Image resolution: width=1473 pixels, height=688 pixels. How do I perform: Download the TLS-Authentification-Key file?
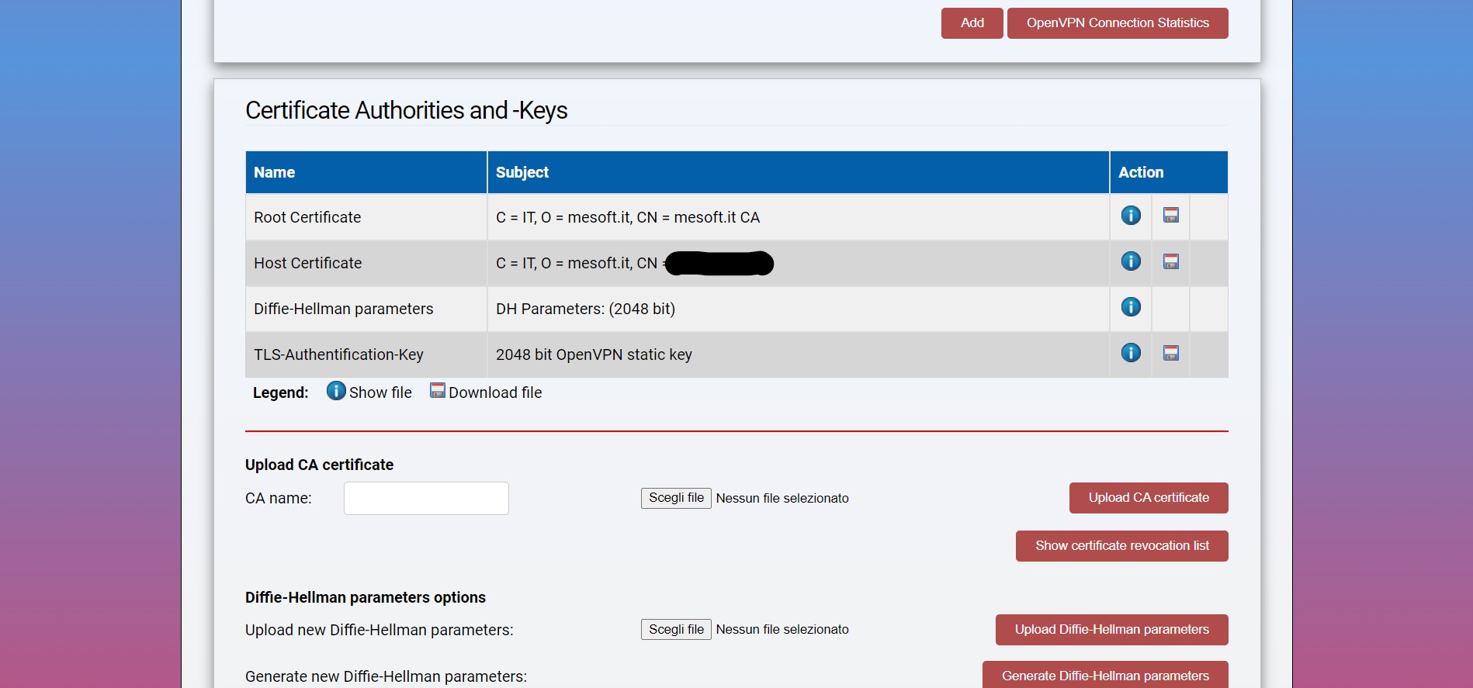pos(1171,353)
